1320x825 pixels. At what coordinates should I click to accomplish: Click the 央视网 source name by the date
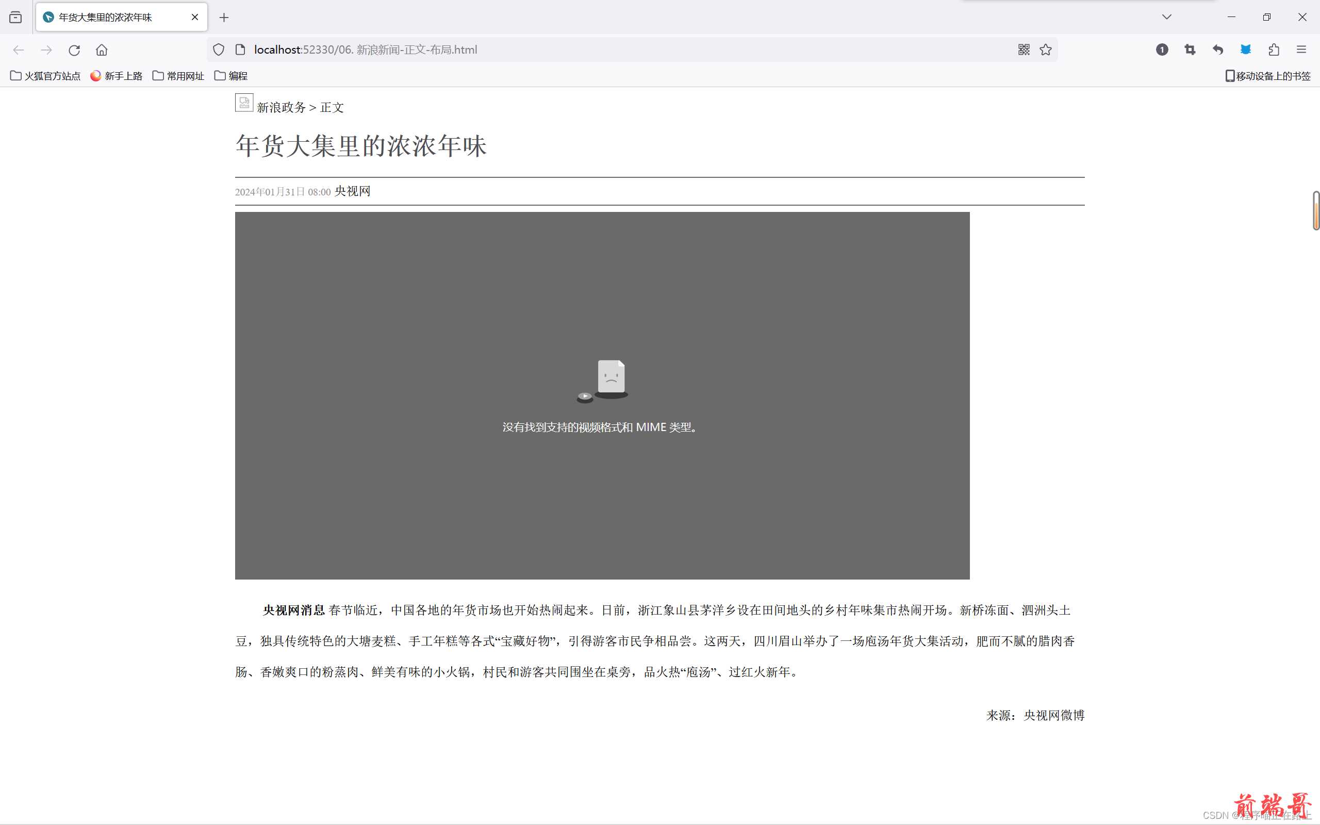pyautogui.click(x=352, y=191)
